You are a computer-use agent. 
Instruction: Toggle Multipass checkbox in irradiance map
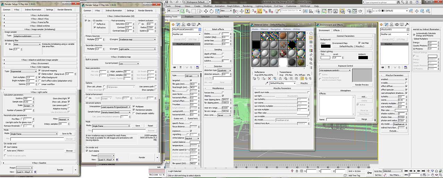[x=134, y=106]
